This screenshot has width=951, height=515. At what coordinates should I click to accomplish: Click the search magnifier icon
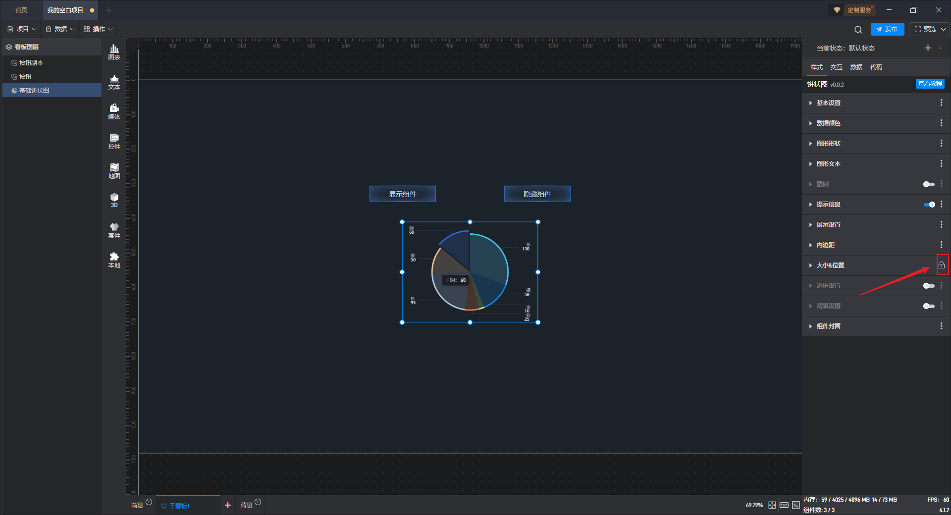tap(858, 29)
